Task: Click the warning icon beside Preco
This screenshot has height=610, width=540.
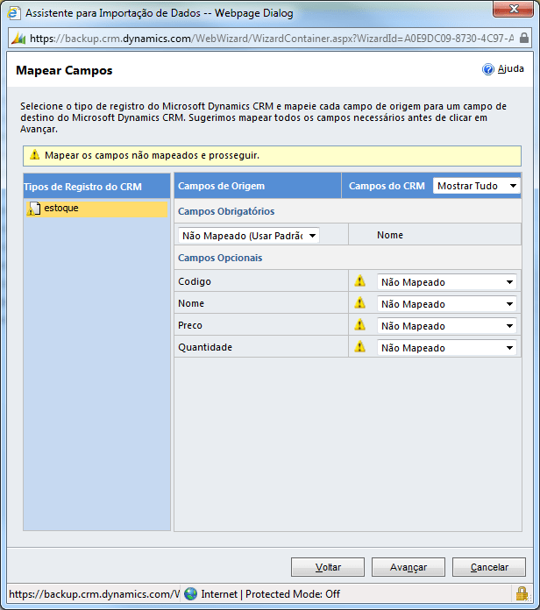Action: 359,325
